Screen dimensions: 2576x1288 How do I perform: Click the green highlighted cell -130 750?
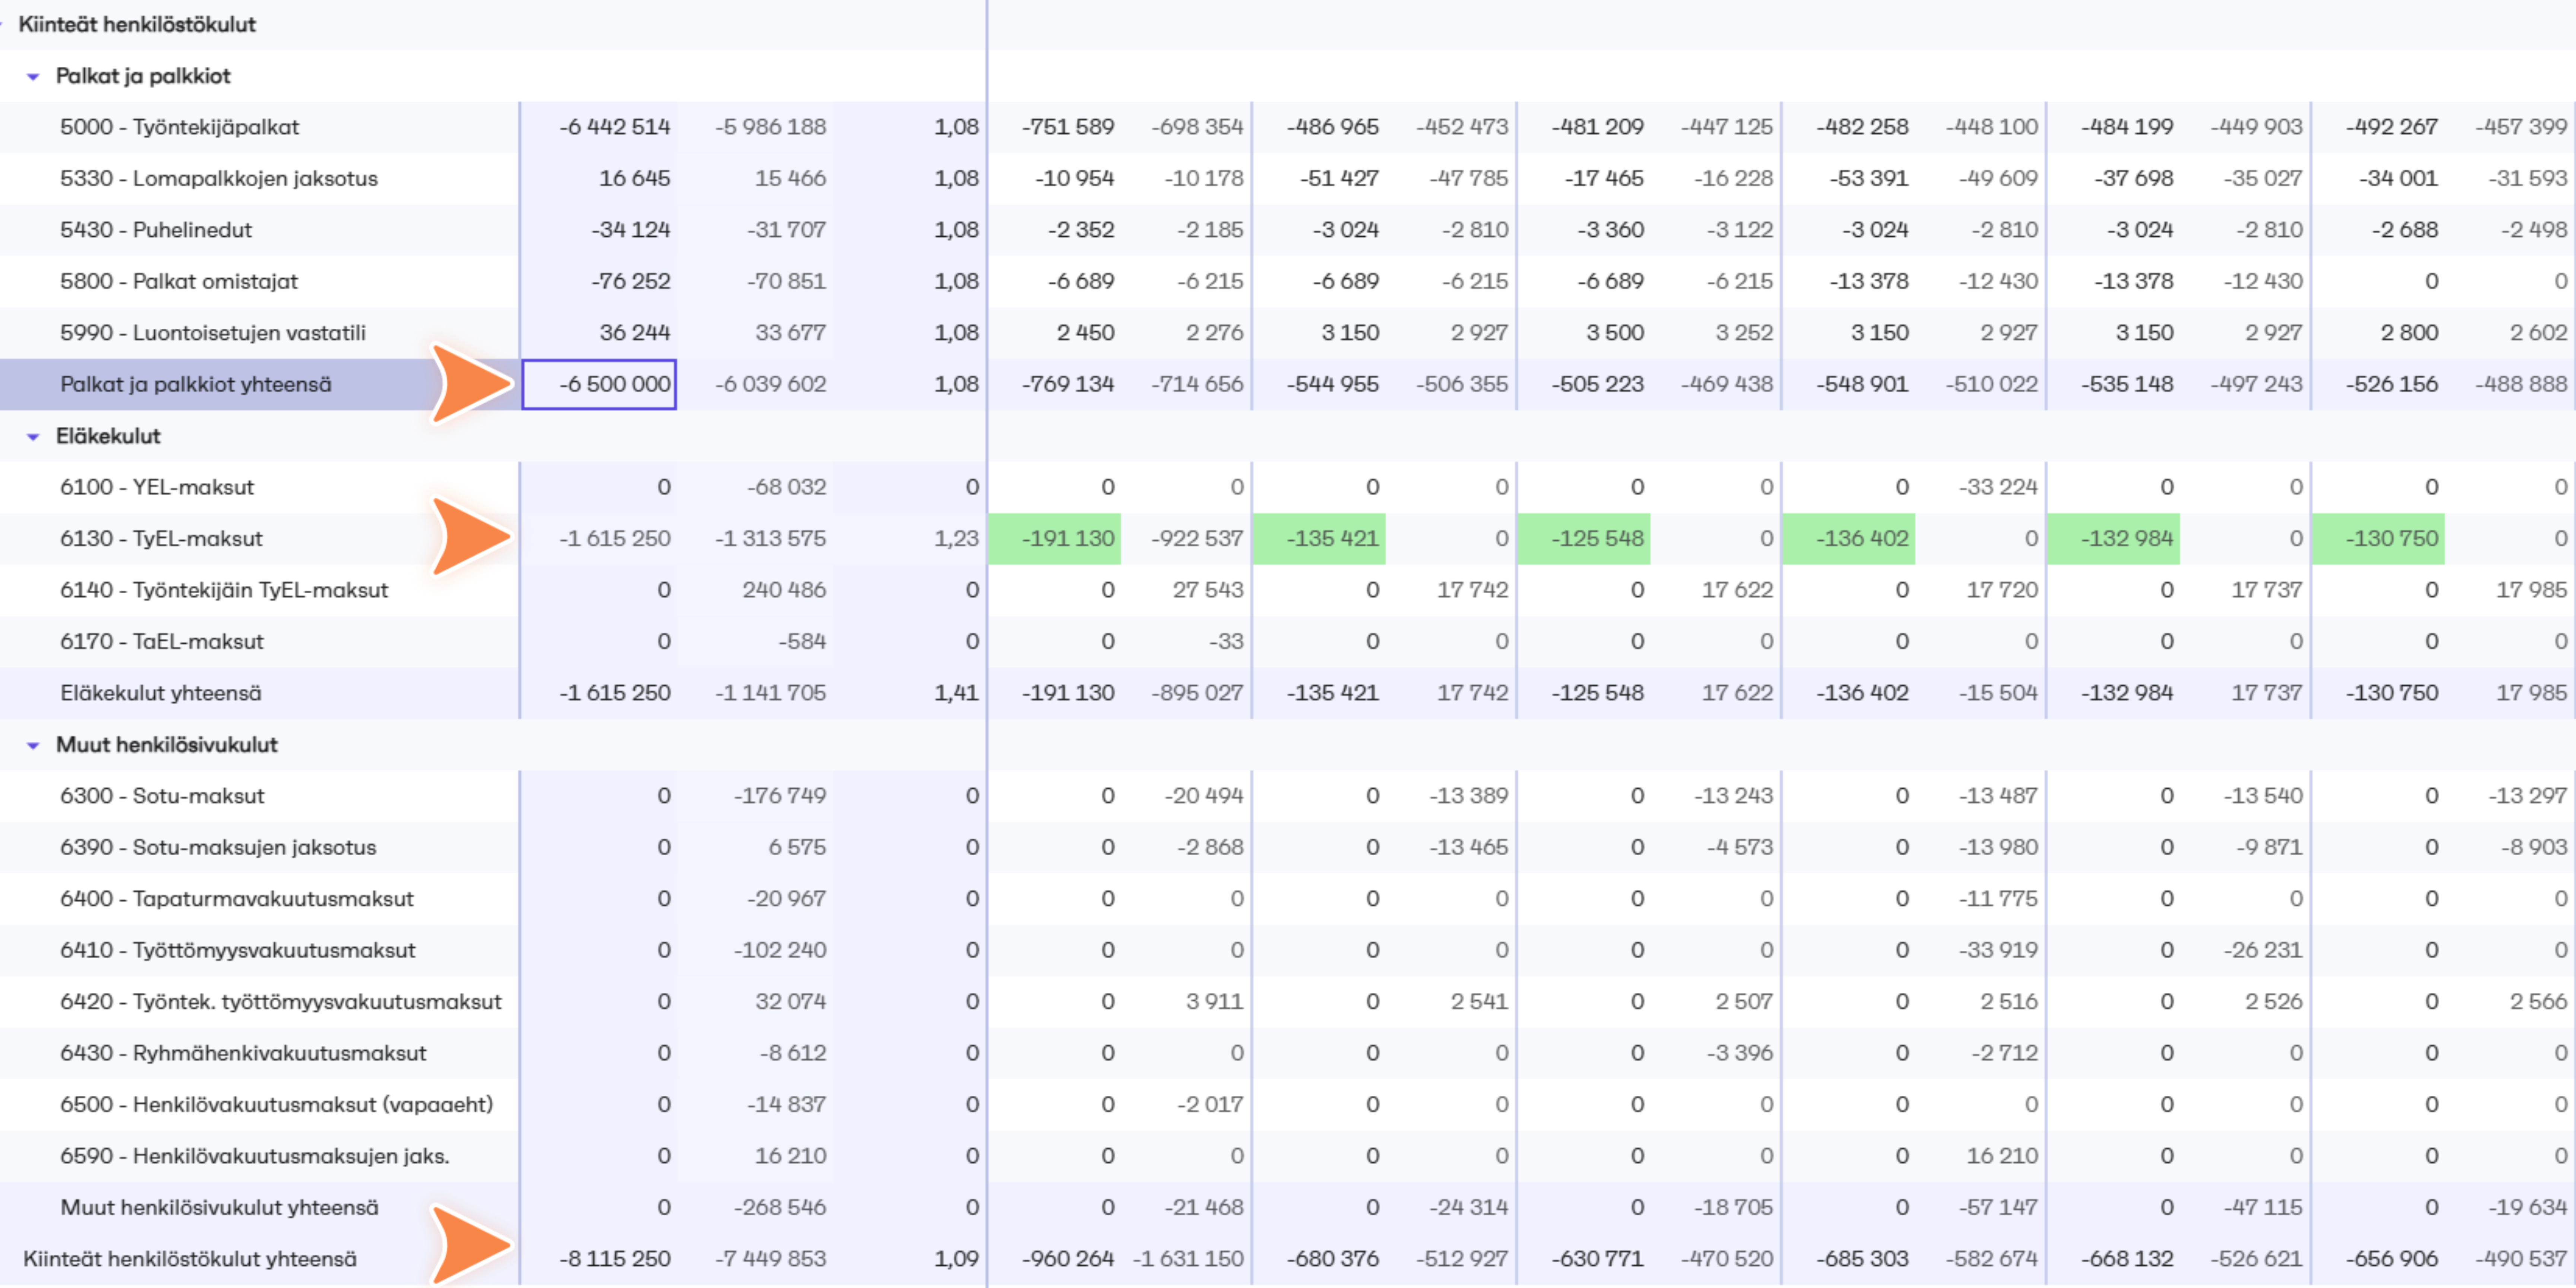(x=2379, y=538)
